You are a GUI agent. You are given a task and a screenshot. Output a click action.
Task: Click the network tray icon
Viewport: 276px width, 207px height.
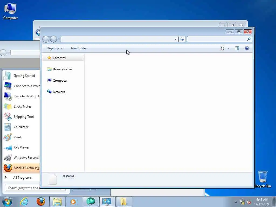point(242,202)
